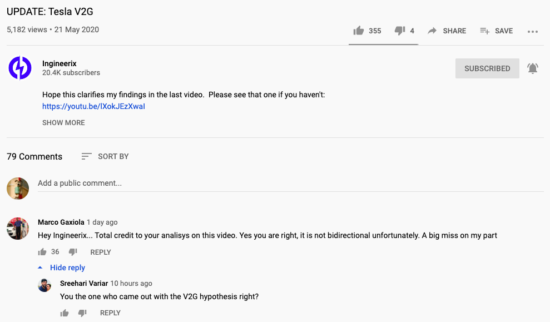The height and width of the screenshot is (322, 550).
Task: Open the youtu.be link in description
Action: [93, 106]
